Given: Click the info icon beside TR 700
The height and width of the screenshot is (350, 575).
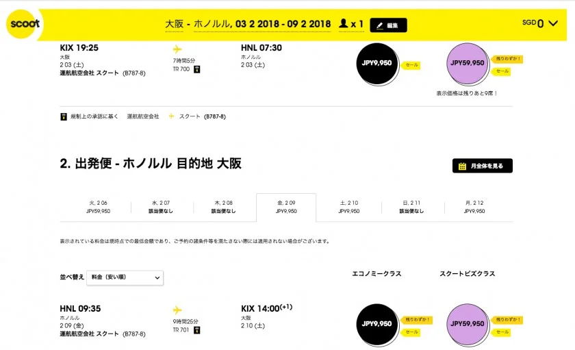Looking at the screenshot, I should click(197, 69).
